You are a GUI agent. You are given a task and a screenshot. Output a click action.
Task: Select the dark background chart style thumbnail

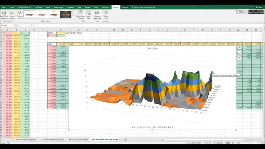pyautogui.click(x=66, y=15)
